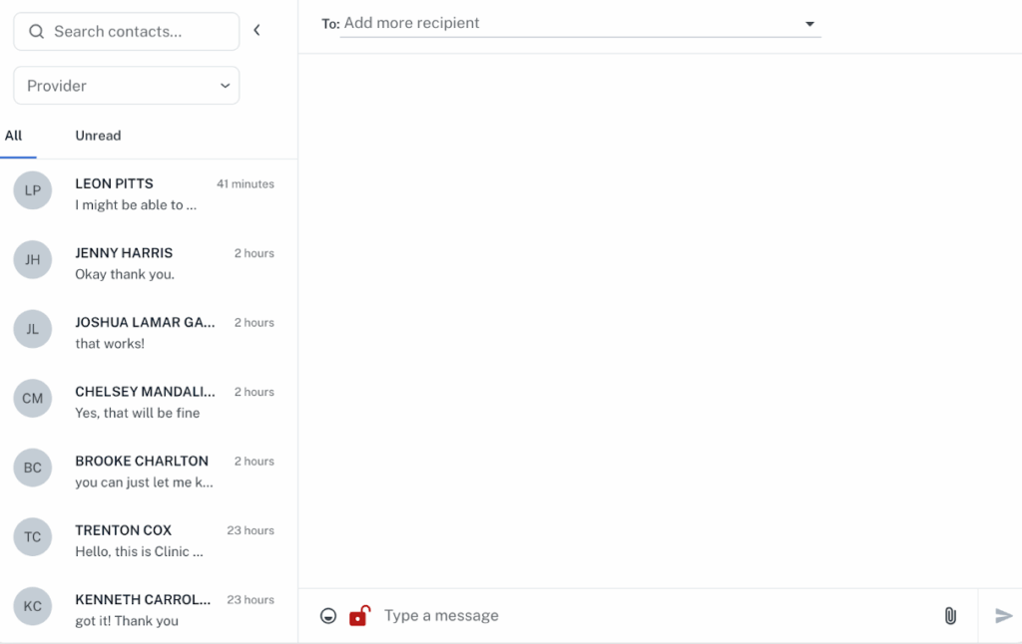
Task: Expand the recipient dropdown arrow
Action: [x=809, y=24]
